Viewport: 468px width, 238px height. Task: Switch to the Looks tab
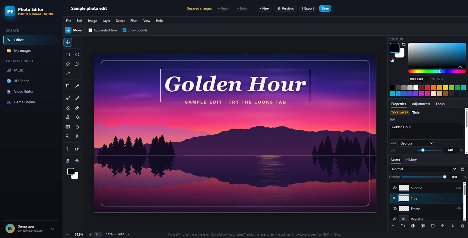(440, 104)
